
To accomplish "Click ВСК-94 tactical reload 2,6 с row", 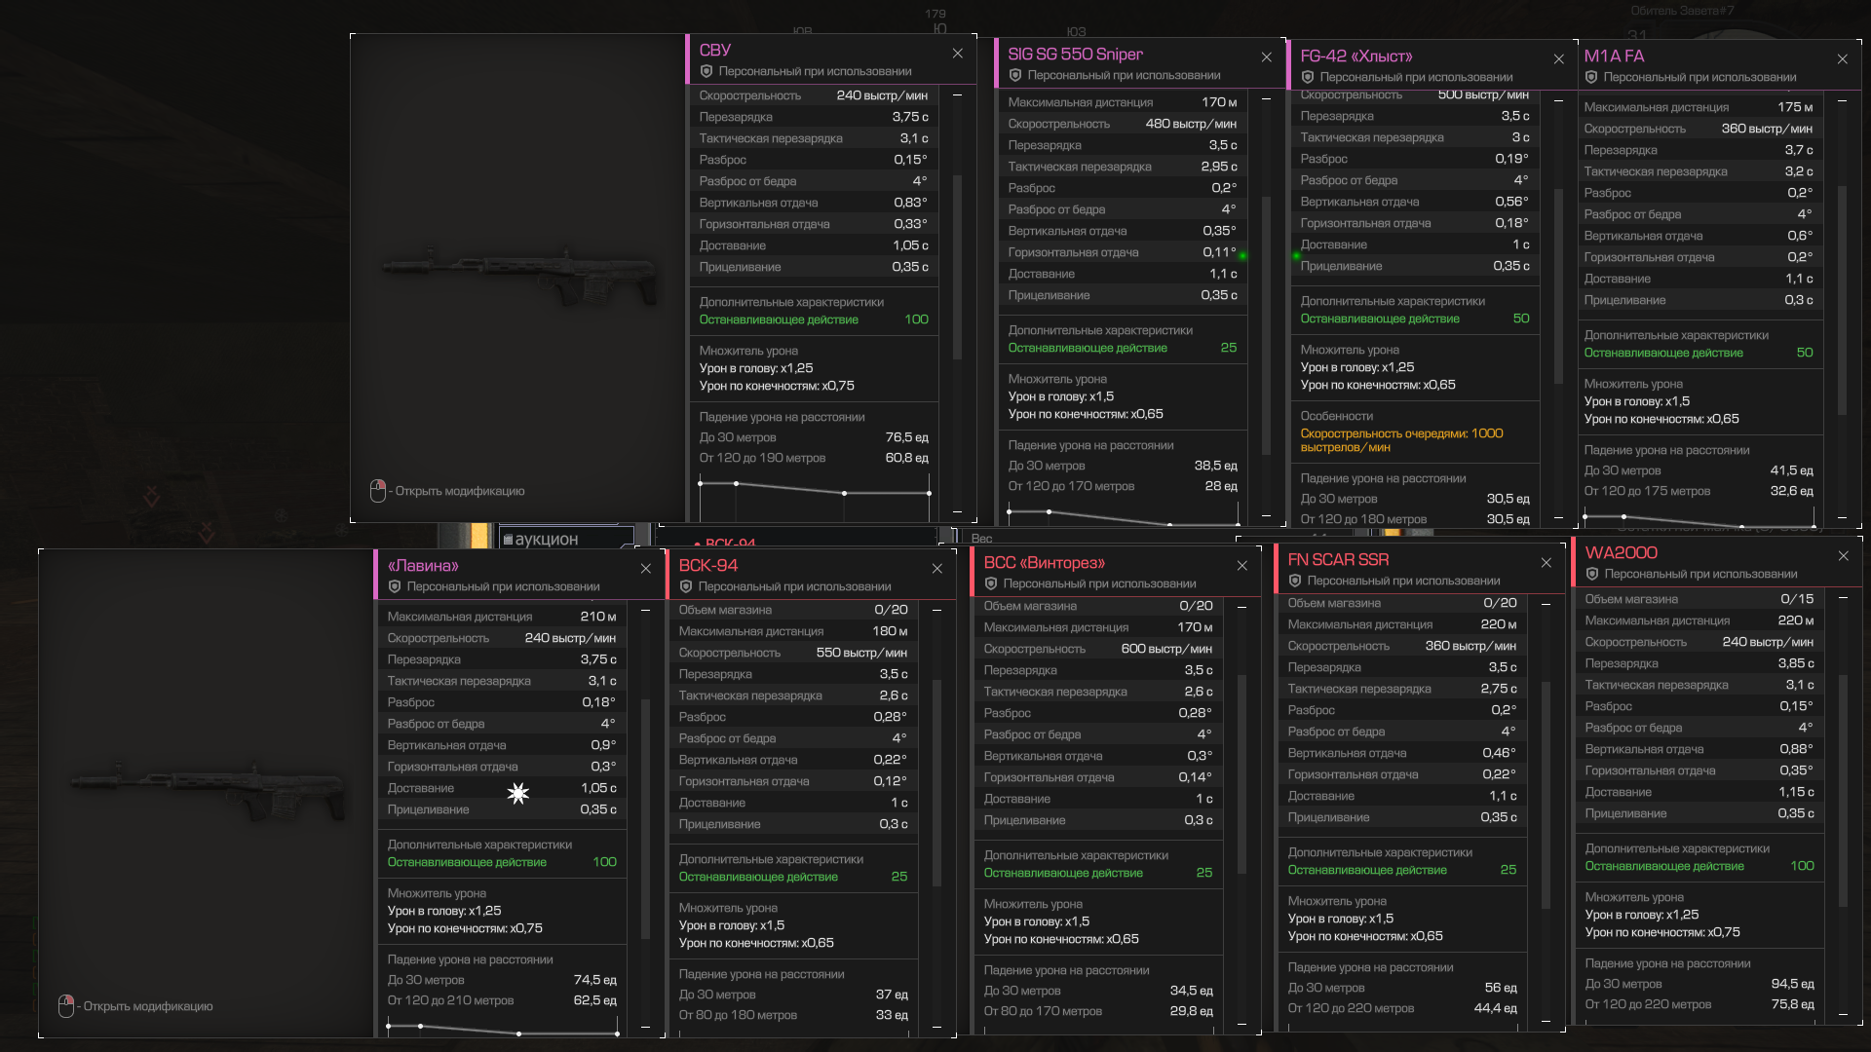I will 793,695.
